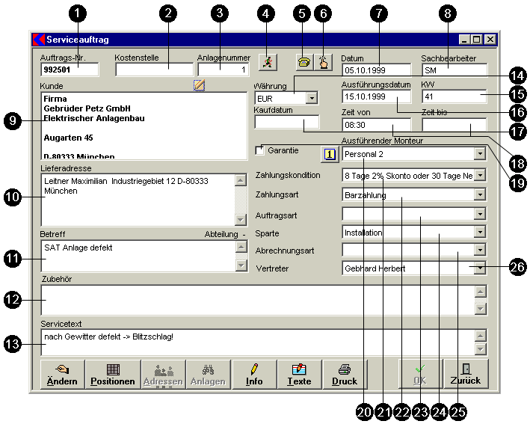Click the Zurück button to go back
Screen dimensions: 530x424
point(466,373)
